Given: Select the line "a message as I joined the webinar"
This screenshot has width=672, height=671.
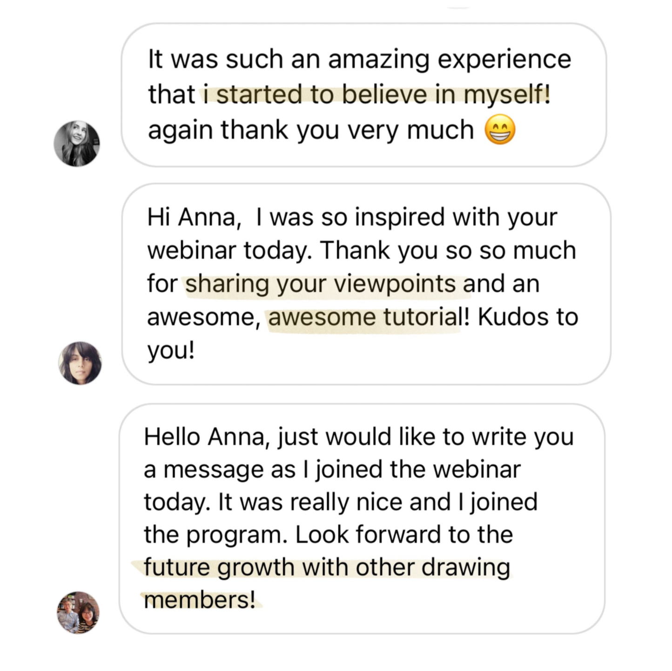Looking at the screenshot, I should pos(332,470).
